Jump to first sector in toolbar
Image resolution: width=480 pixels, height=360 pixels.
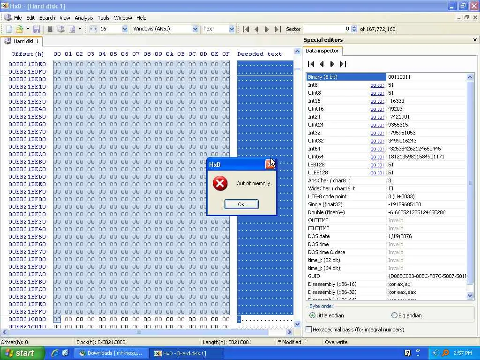(246, 29)
